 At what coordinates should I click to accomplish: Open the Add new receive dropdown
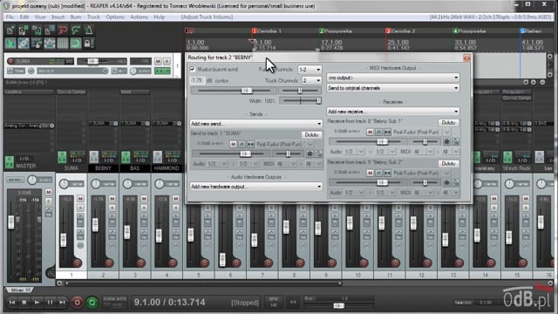point(393,112)
